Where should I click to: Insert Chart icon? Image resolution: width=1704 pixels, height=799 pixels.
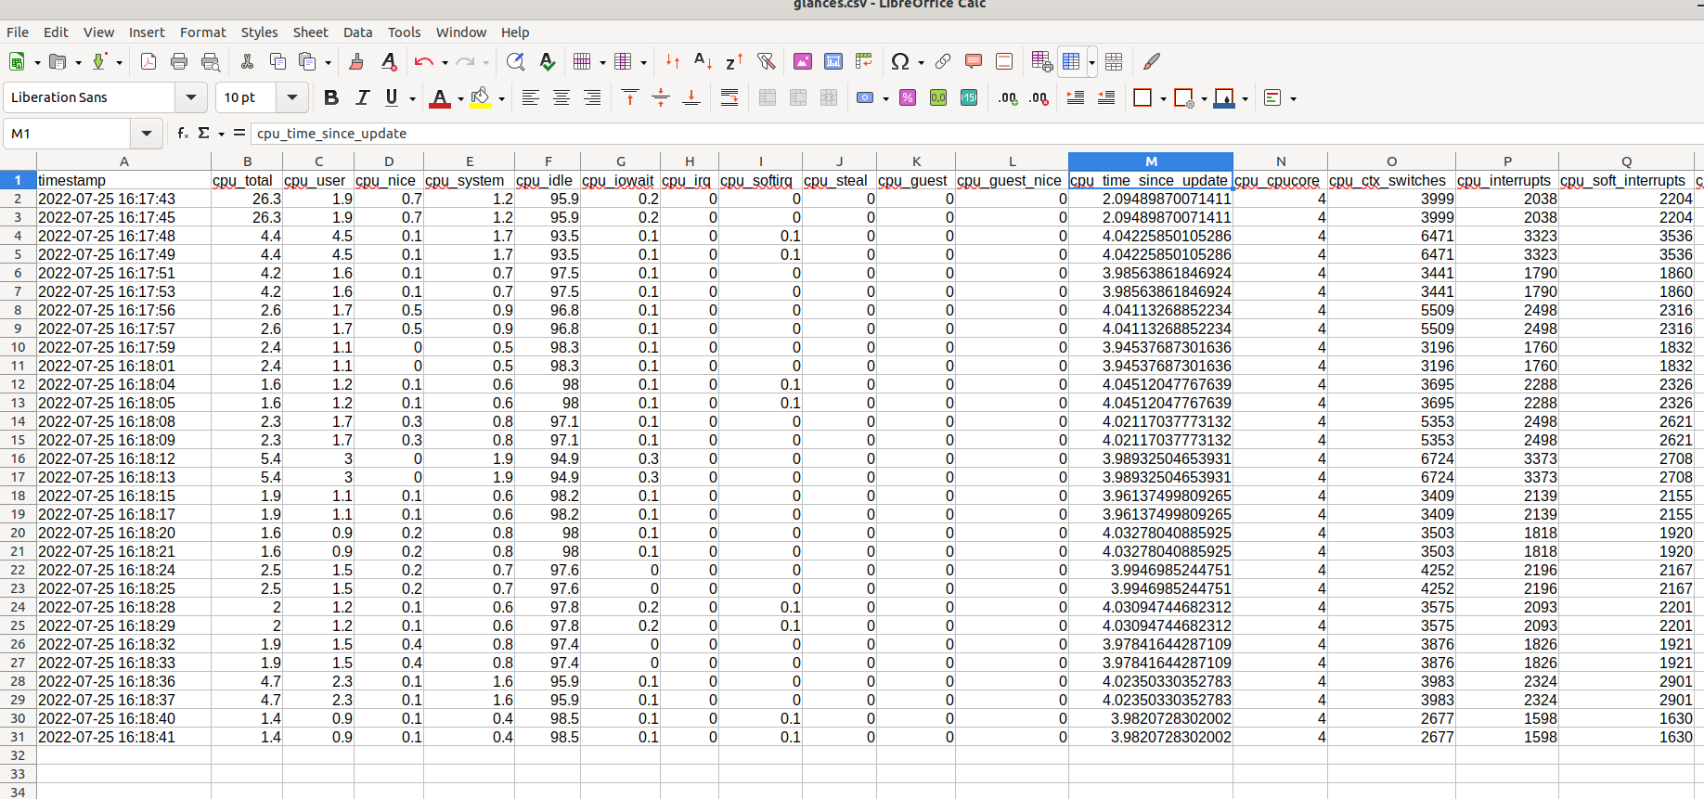tap(833, 62)
